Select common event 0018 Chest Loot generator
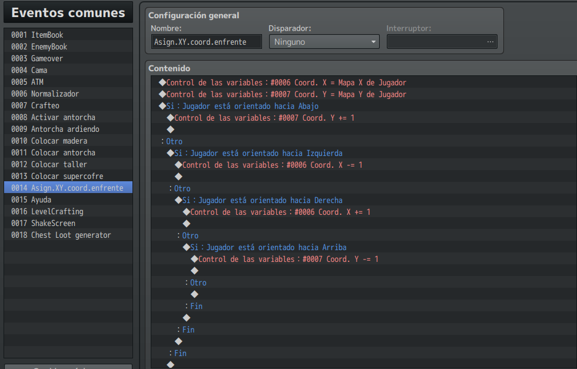Viewport: 577px width, 369px height. pyautogui.click(x=68, y=235)
